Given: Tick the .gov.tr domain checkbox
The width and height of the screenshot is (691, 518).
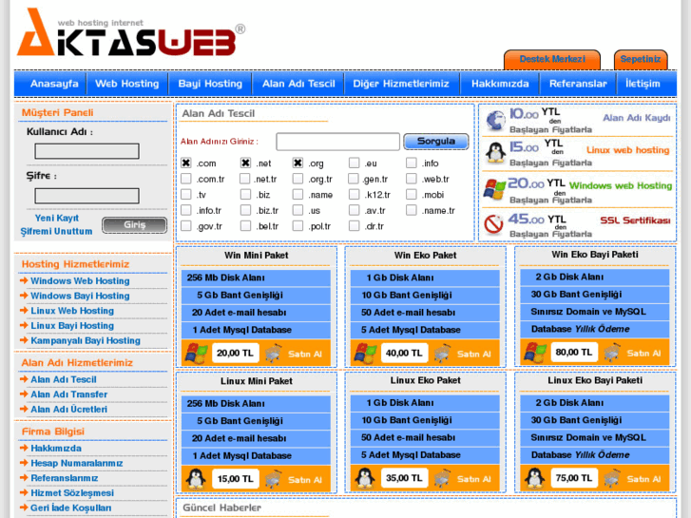Looking at the screenshot, I should tap(186, 226).
